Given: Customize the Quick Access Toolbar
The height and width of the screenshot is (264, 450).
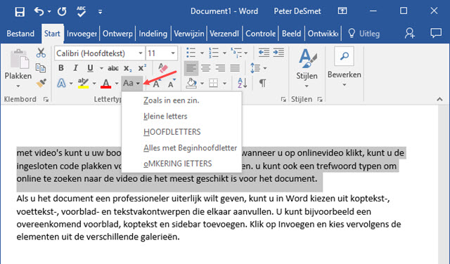Looking at the screenshot, I should tap(100, 12).
